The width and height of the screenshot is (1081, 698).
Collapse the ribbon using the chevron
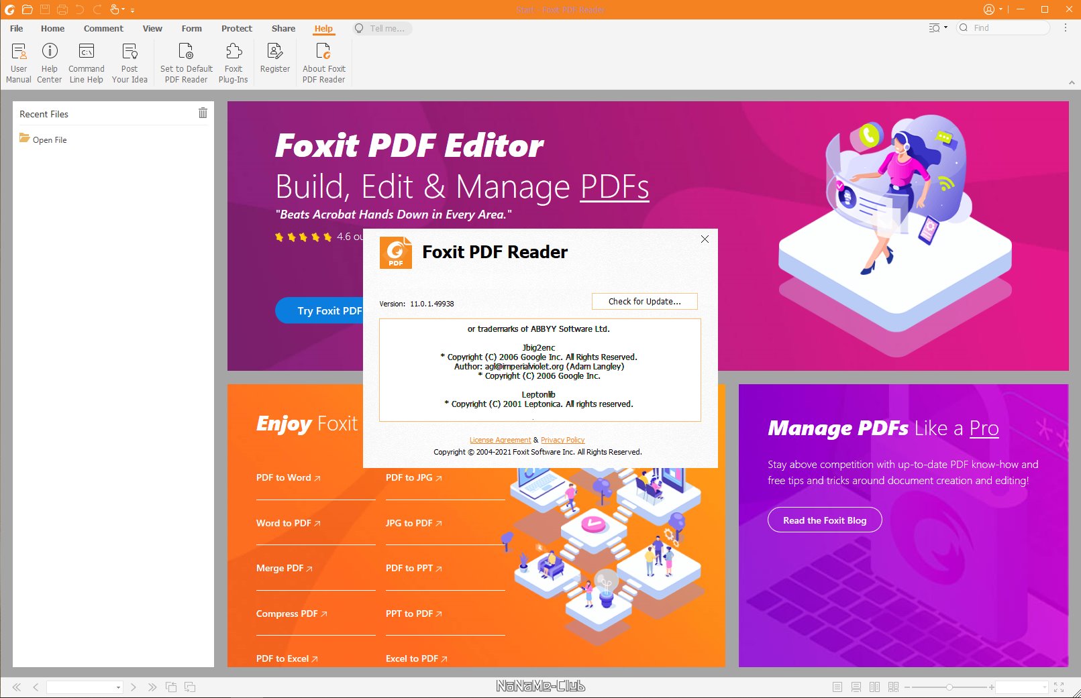click(1071, 82)
